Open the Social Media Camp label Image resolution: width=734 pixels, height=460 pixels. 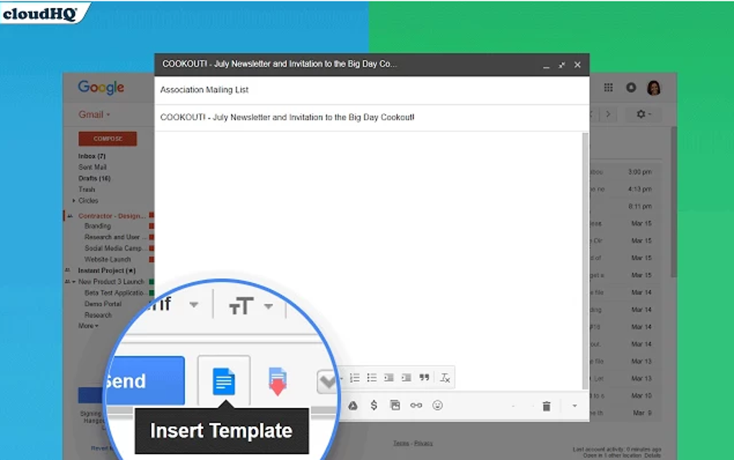tap(114, 248)
